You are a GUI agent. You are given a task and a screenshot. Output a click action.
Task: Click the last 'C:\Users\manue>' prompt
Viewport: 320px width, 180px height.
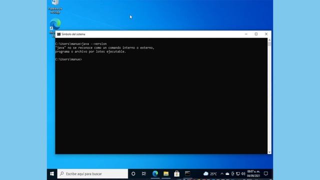coord(68,59)
